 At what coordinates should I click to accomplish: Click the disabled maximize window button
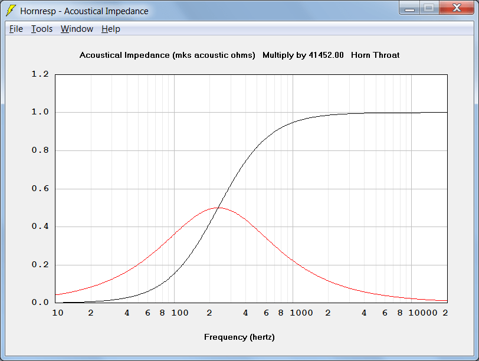pyautogui.click(x=429, y=8)
